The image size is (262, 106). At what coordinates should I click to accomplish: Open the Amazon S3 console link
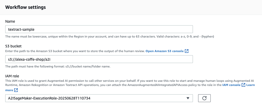[165, 51]
